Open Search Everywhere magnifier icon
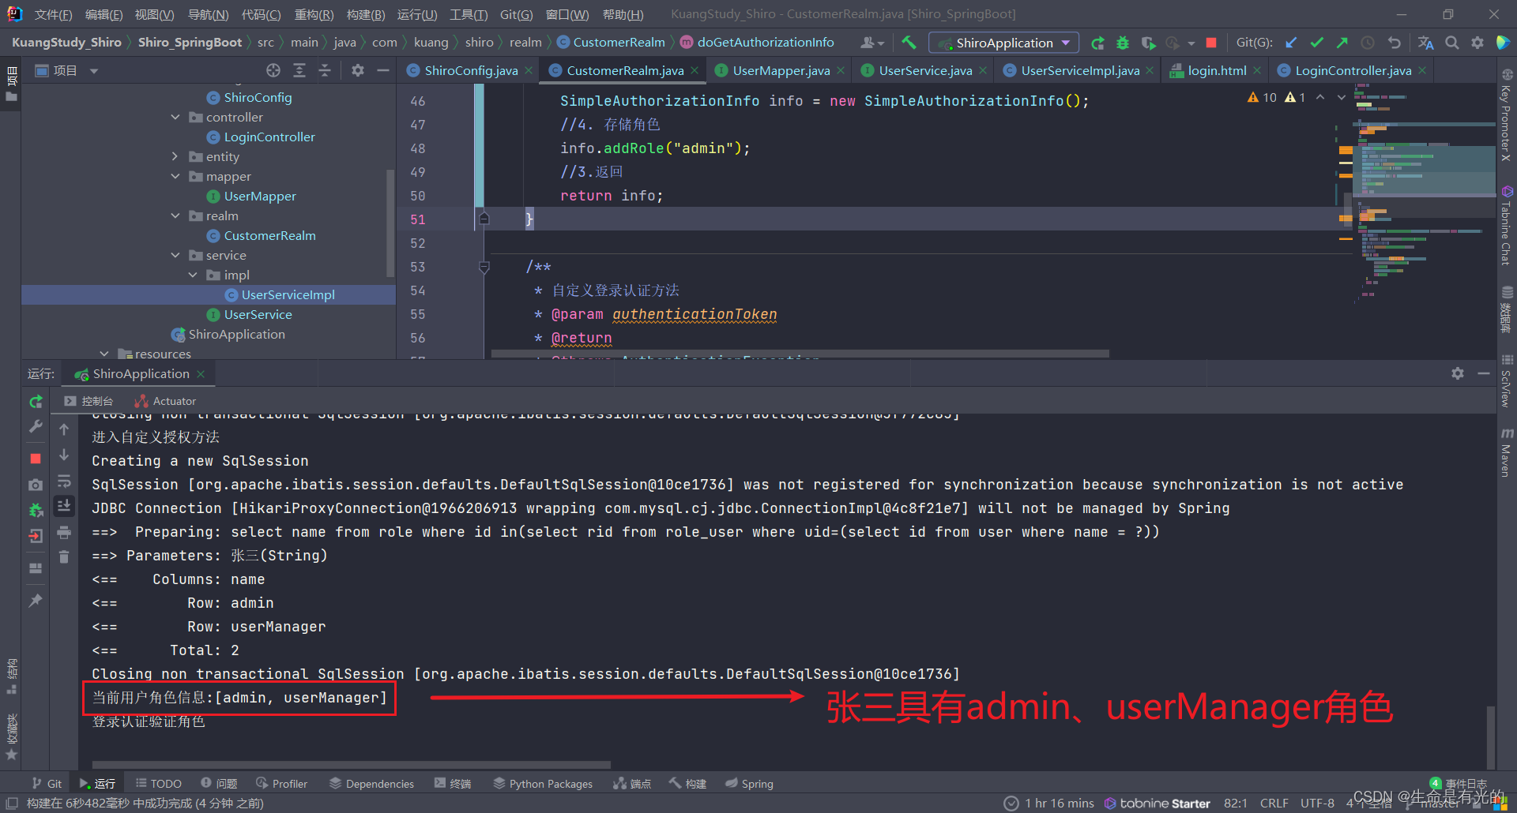This screenshot has width=1517, height=813. (1452, 43)
